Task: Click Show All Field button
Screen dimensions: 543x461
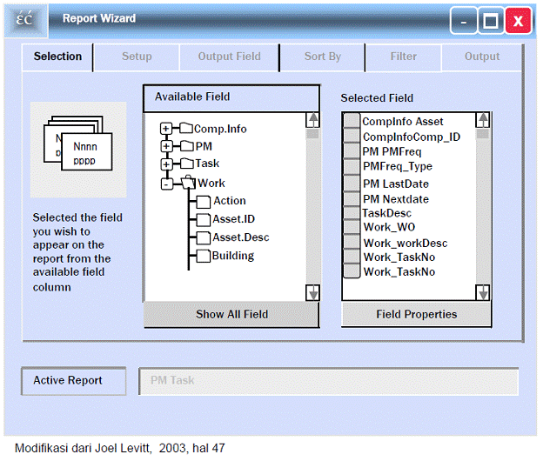Action: coord(231,314)
